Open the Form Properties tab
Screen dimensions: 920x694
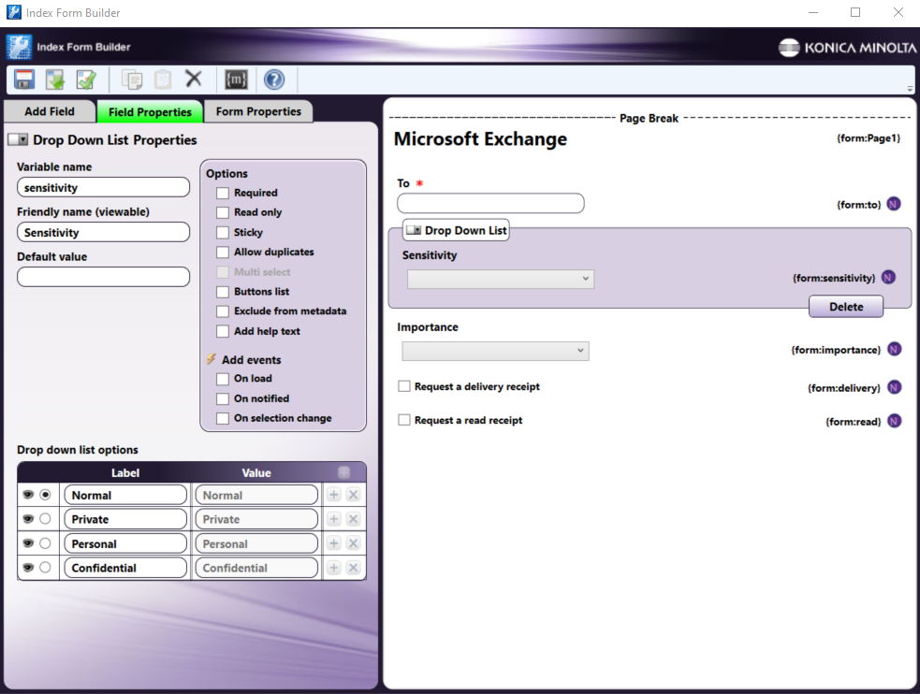(x=258, y=111)
